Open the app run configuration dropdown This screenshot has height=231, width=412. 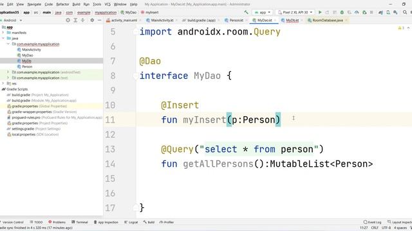pyautogui.click(x=263, y=12)
